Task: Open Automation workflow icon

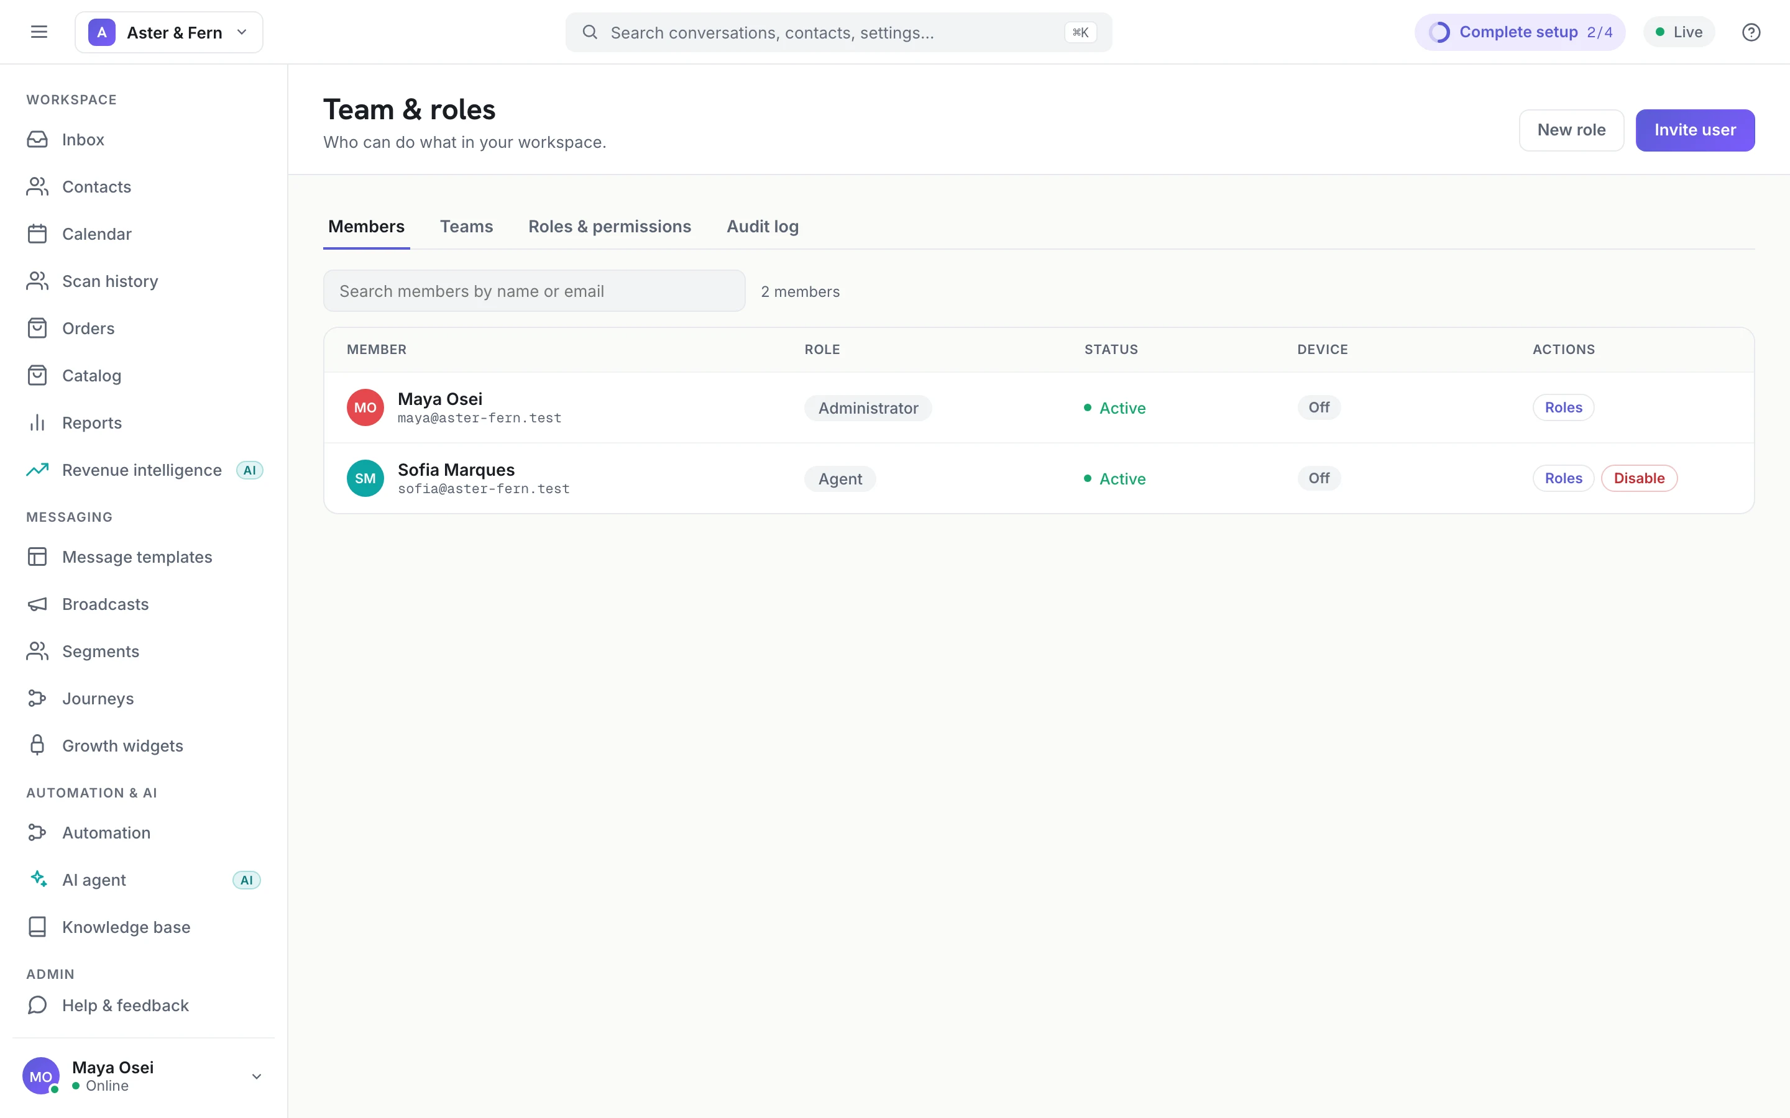Action: pyautogui.click(x=37, y=832)
